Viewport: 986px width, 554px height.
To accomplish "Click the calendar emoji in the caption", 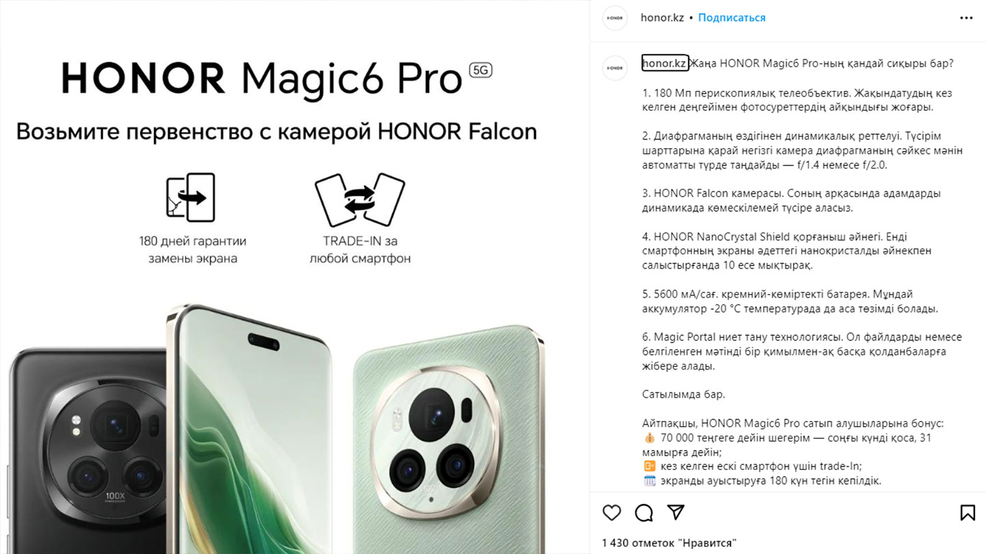I will tap(649, 481).
